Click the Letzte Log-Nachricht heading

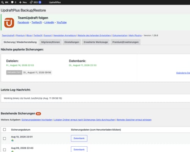[x=16, y=90]
